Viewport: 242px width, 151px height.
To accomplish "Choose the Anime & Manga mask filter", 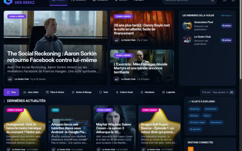I will coord(82,92).
